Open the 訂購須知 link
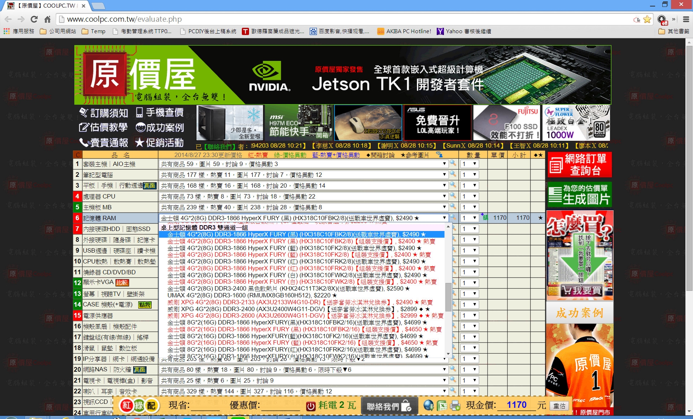The height and width of the screenshot is (419, 693). pyautogui.click(x=104, y=113)
